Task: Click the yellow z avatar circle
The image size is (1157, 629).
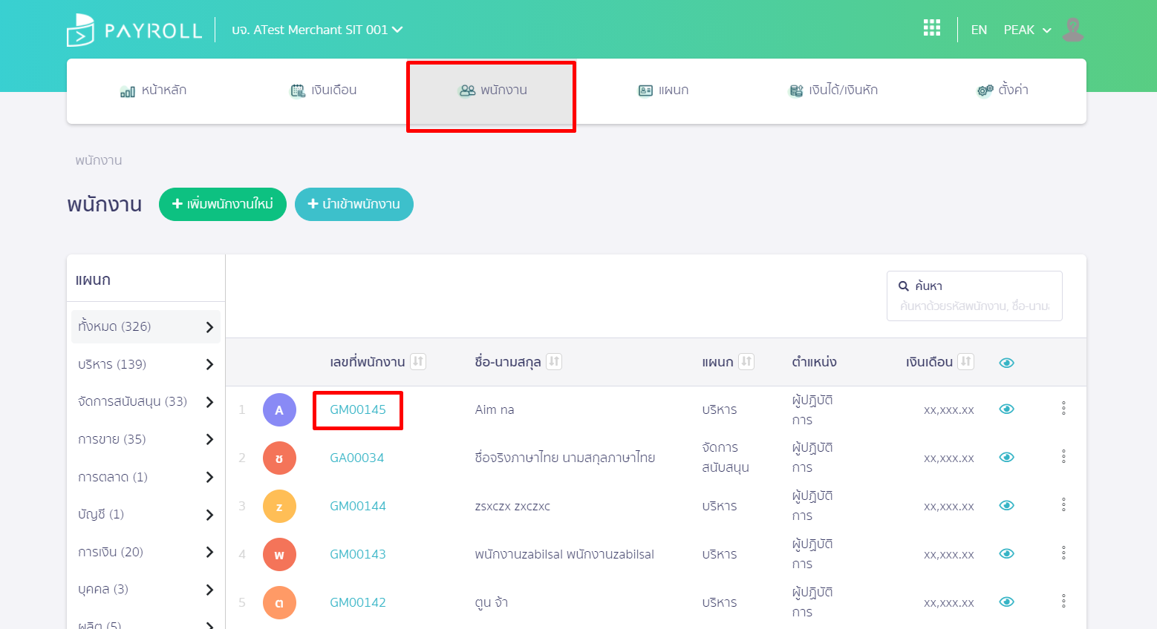Action: tap(279, 506)
